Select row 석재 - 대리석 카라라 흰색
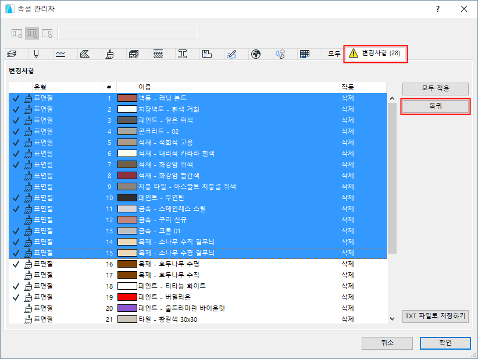Viewport: 478px width, 359px height. pos(198,154)
